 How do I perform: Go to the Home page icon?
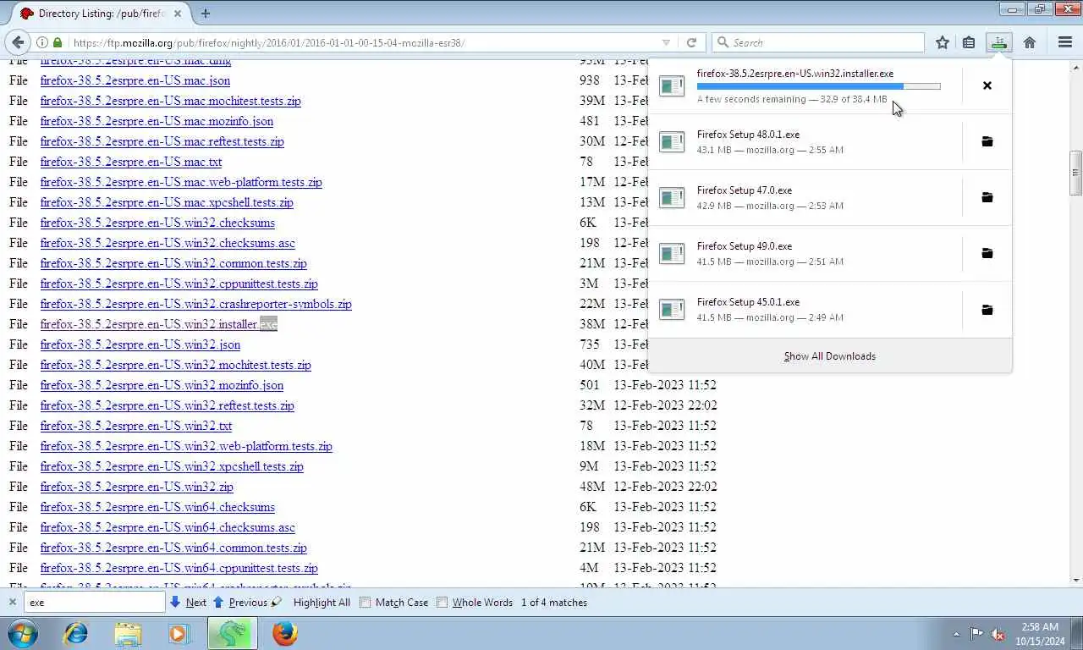(x=1030, y=42)
